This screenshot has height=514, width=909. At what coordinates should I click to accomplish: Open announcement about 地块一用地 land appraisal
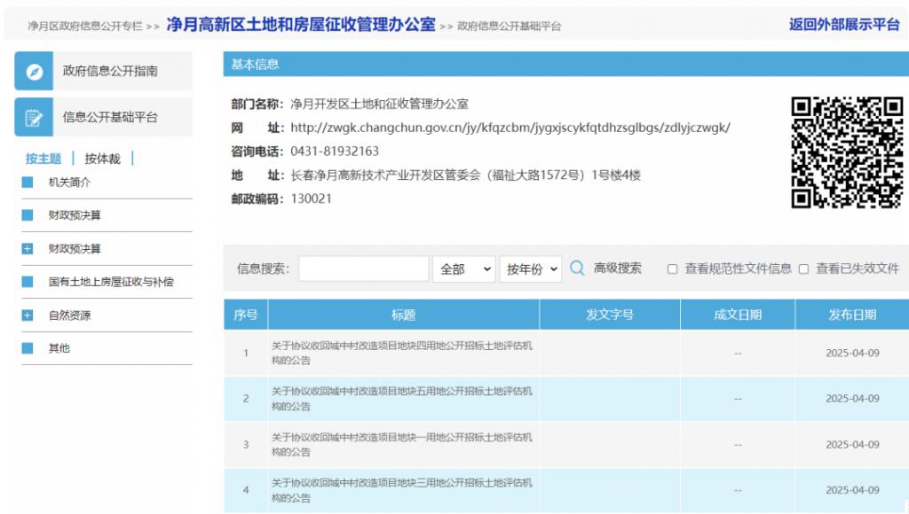[x=402, y=445]
